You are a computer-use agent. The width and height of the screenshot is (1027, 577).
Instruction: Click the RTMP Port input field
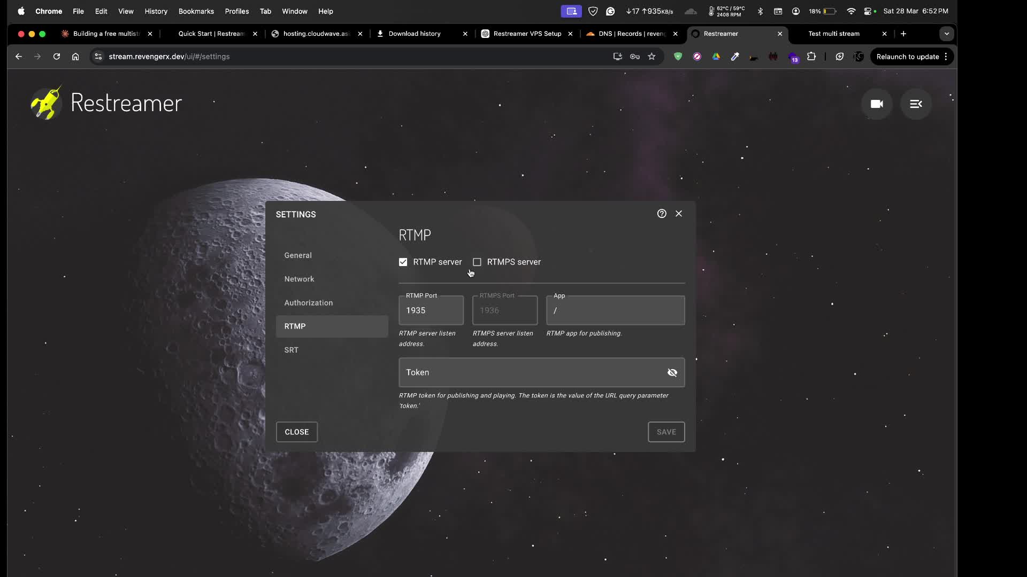coord(431,311)
